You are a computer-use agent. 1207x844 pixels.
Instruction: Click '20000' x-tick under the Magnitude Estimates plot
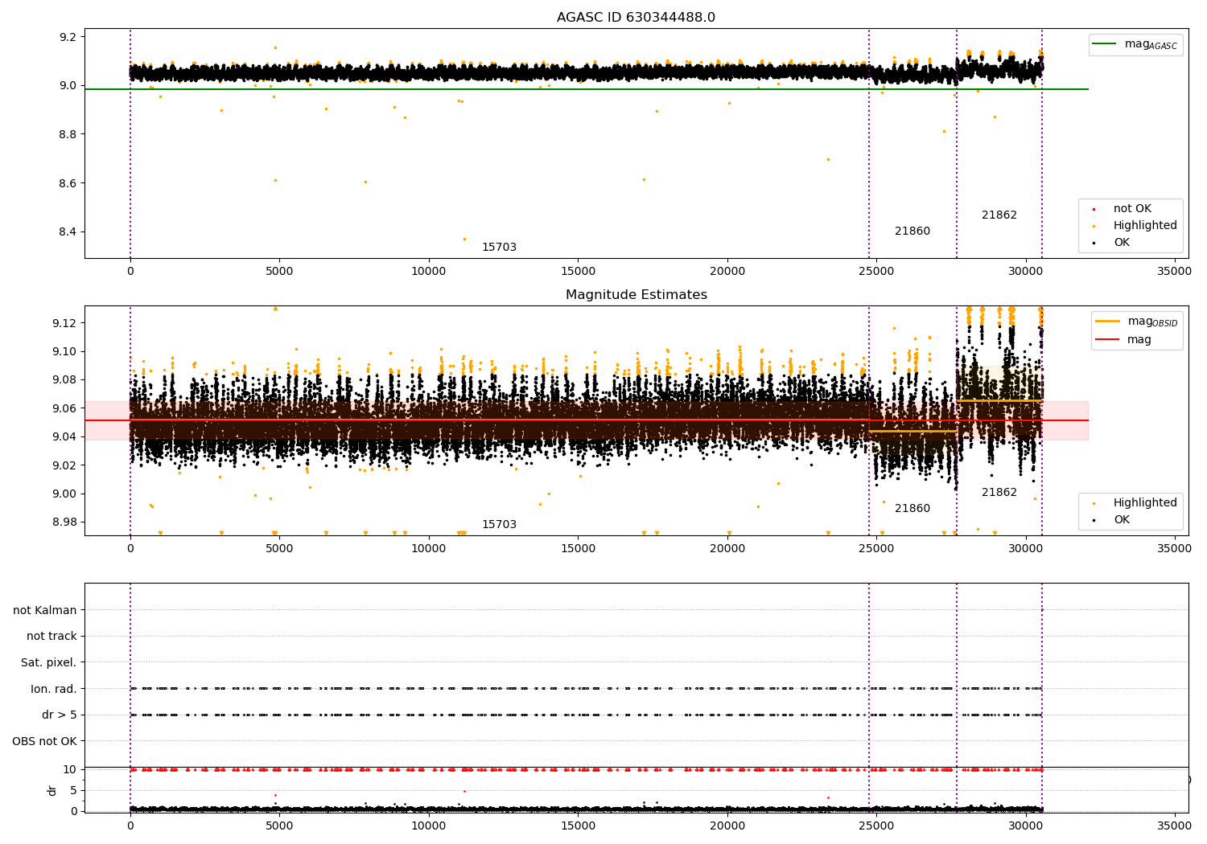[x=727, y=549]
